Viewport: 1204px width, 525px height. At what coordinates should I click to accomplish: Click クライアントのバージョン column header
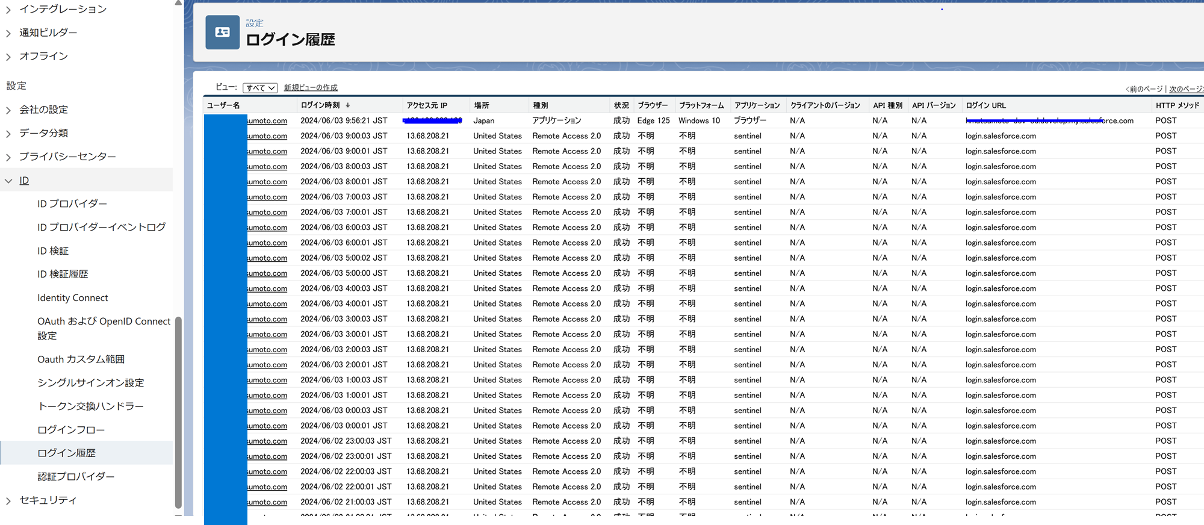click(x=825, y=105)
